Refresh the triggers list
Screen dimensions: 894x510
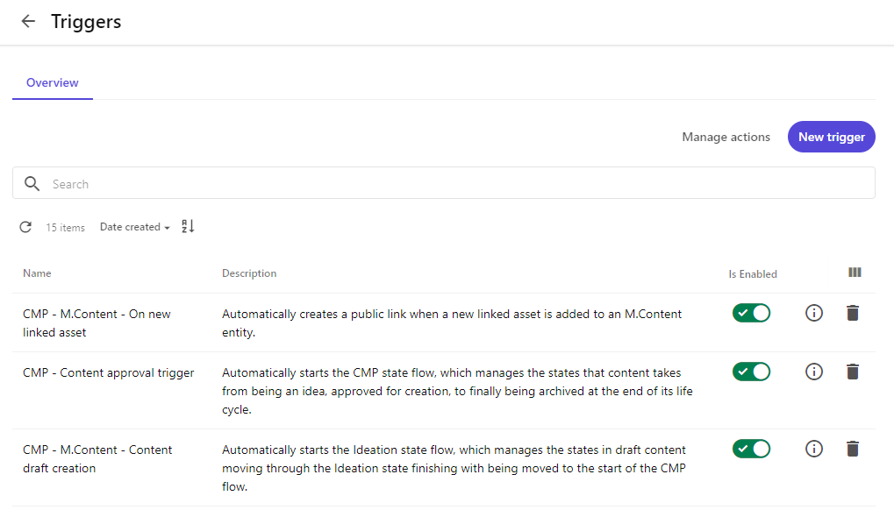click(25, 227)
